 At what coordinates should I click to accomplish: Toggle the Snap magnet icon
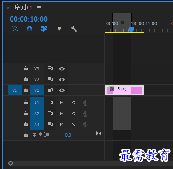pos(29,29)
